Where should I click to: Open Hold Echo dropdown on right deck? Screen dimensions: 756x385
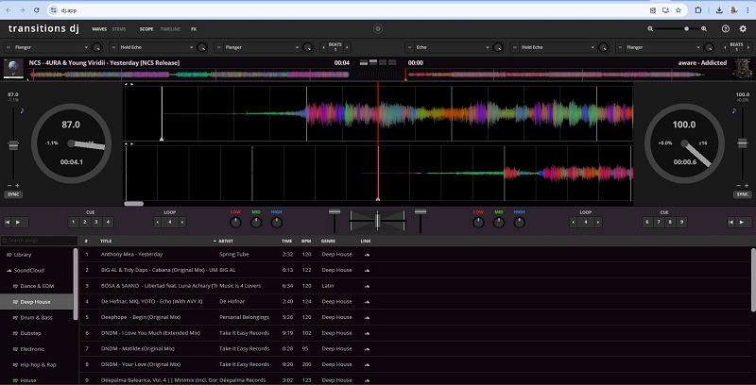[x=558, y=47]
